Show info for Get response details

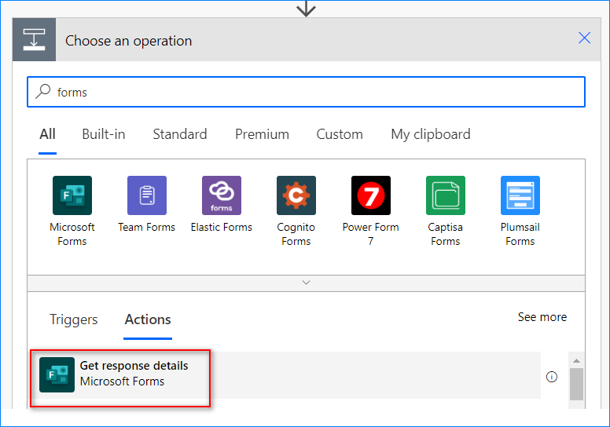(551, 377)
